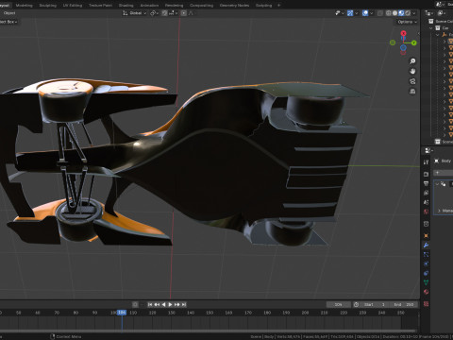This screenshot has height=340, width=453.
Task: Open the overlays settings dropdown arrow
Action: (372, 13)
